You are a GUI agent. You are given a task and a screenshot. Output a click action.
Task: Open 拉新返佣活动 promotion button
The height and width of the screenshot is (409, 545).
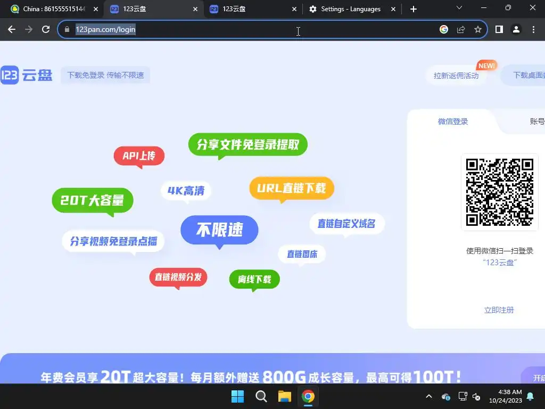(456, 76)
